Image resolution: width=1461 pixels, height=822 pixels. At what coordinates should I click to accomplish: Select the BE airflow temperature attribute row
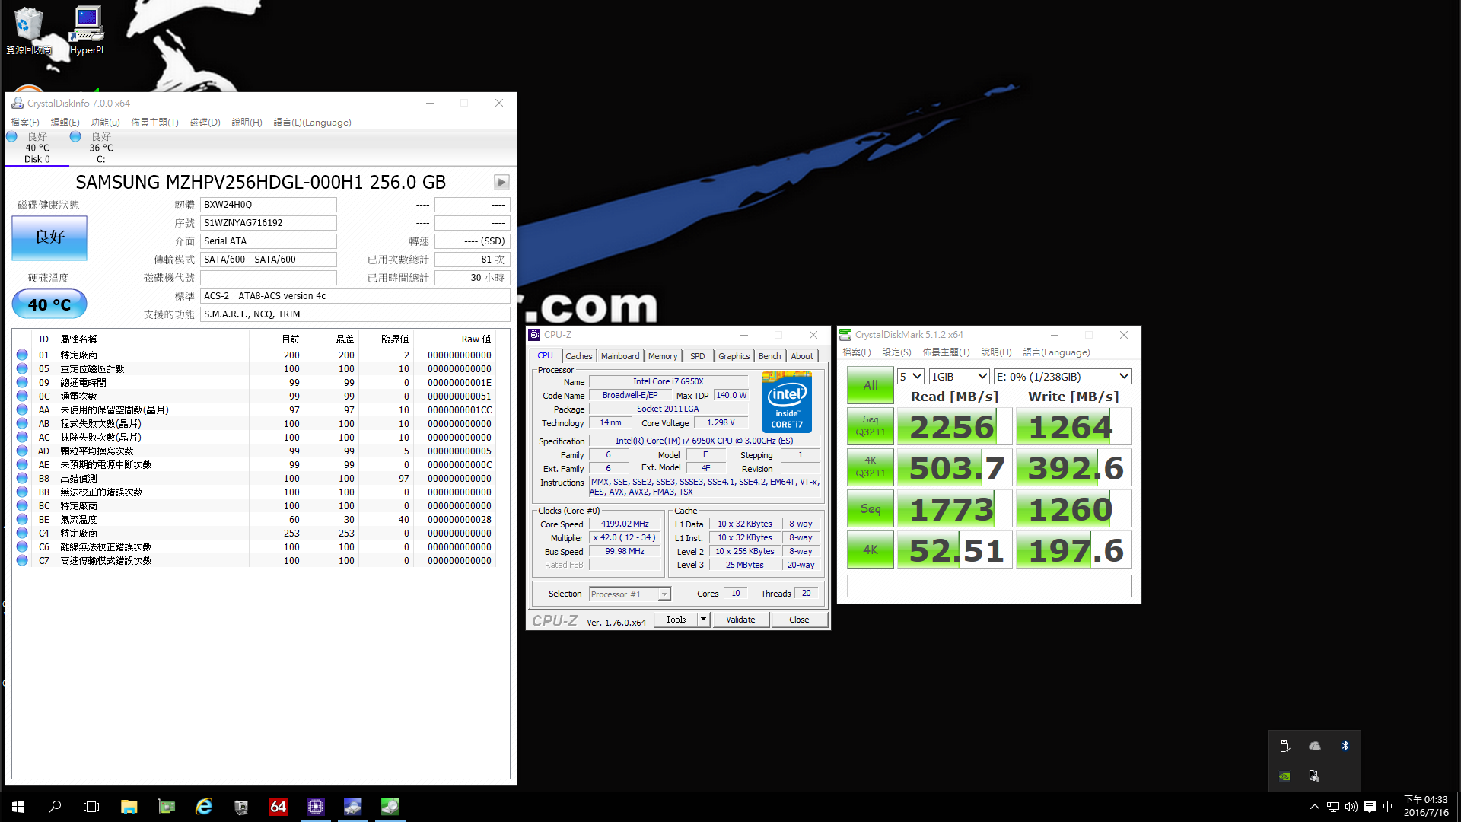(255, 520)
